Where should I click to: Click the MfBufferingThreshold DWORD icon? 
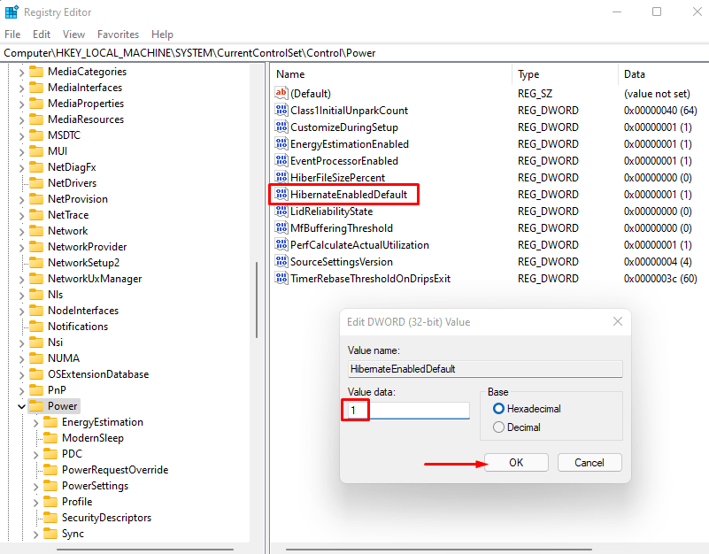click(x=281, y=227)
